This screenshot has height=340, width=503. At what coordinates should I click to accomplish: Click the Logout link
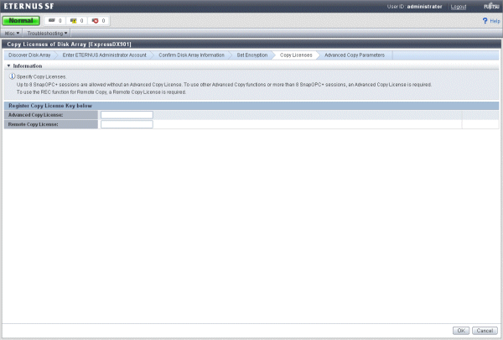click(459, 7)
